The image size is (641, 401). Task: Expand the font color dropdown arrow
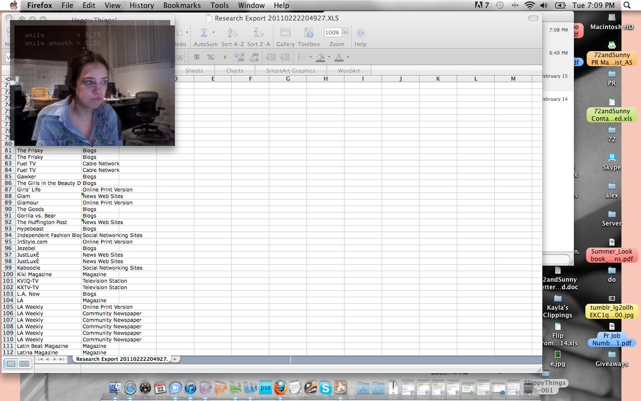(x=348, y=57)
